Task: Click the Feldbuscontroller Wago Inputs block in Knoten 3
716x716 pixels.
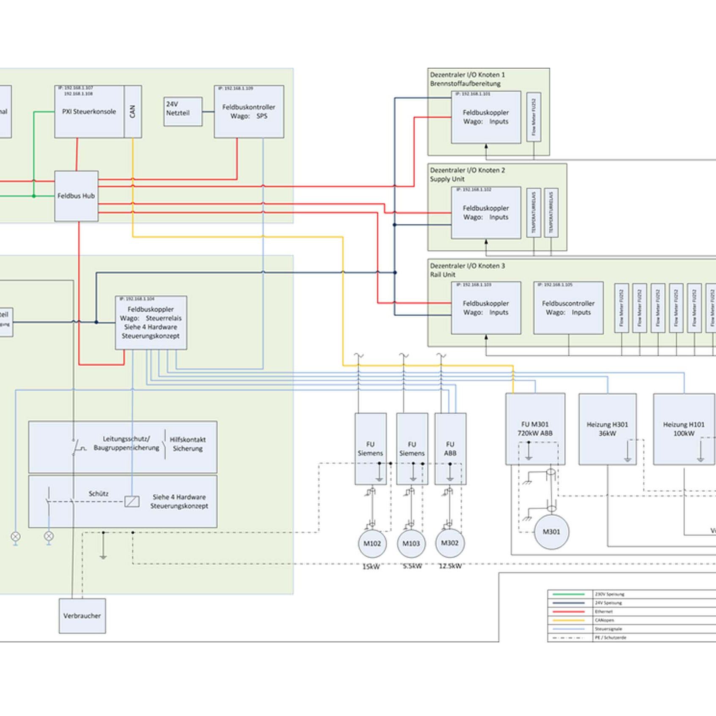Action: click(568, 308)
